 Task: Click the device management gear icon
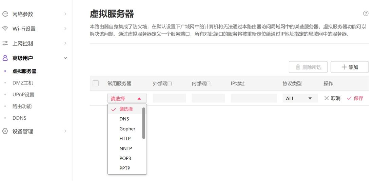5,131
